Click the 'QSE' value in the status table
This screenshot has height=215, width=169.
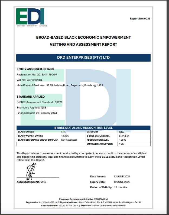pos(122,132)
